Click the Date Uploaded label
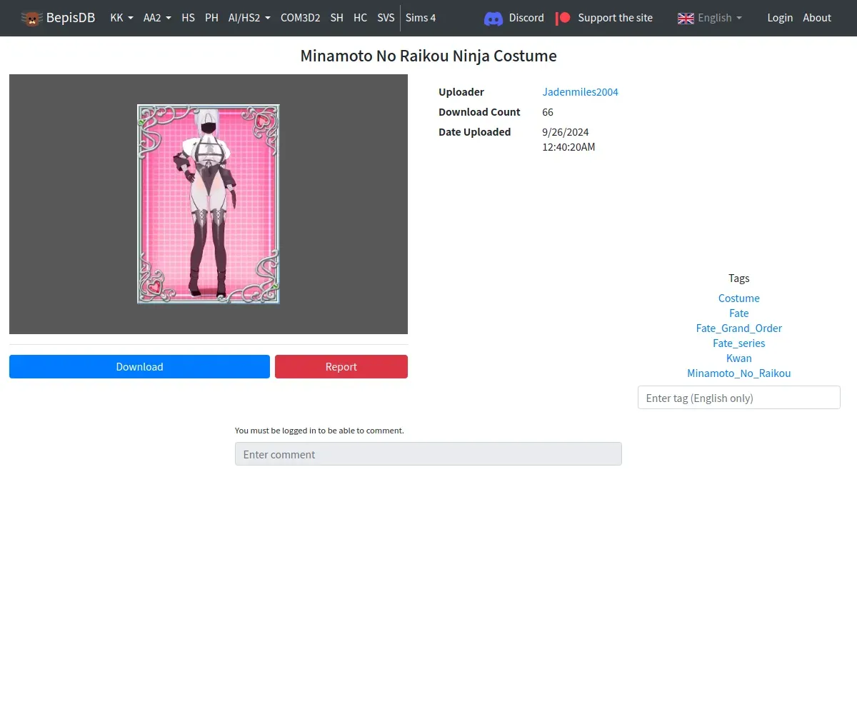The image size is (857, 714). [x=475, y=132]
